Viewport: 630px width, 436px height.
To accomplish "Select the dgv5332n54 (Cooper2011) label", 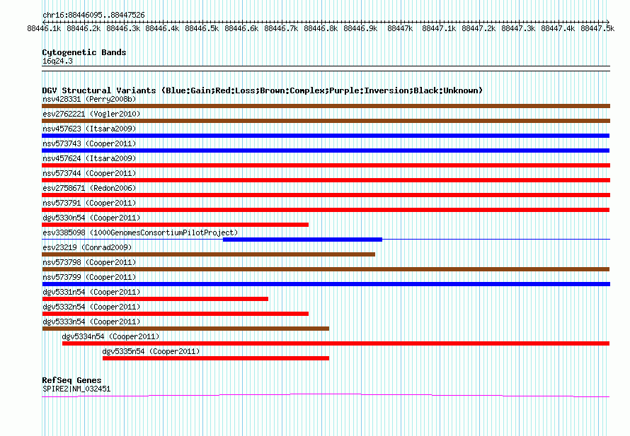I will pyautogui.click(x=91, y=307).
